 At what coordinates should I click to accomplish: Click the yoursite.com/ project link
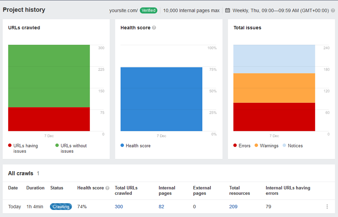123,10
